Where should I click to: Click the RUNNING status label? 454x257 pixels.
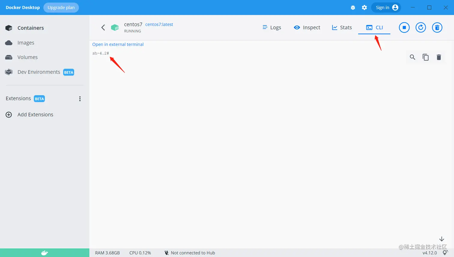pyautogui.click(x=132, y=31)
